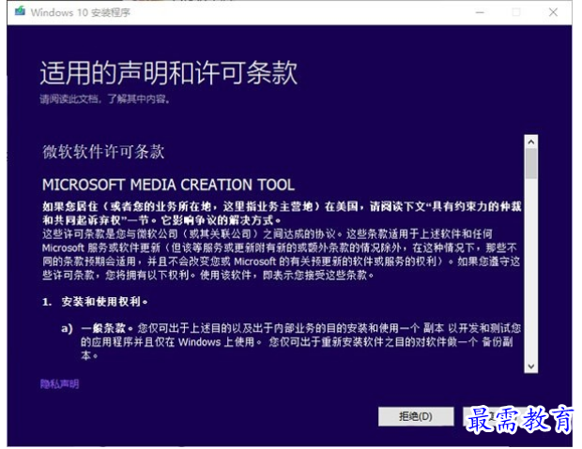The height and width of the screenshot is (449, 582).
Task: Open the 隐私声明 privacy statement link
Action: (59, 383)
